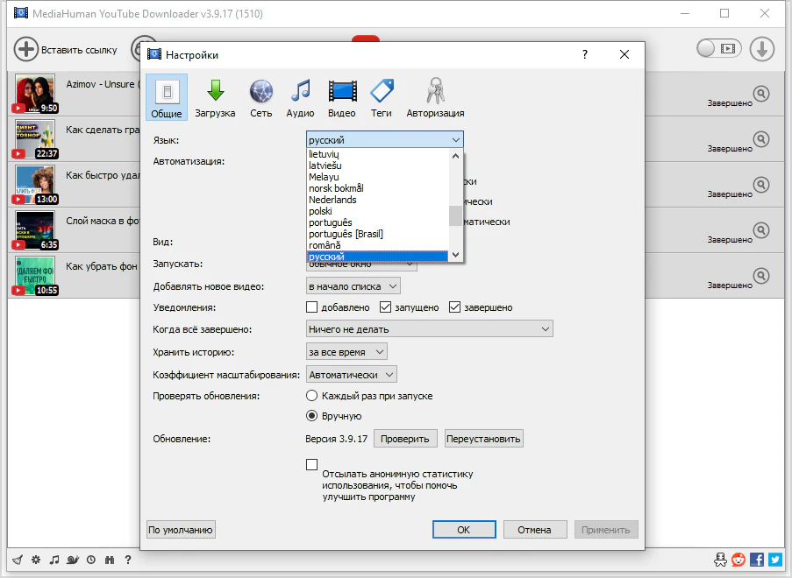Open the Загрузка settings tab
Image resolution: width=792 pixels, height=578 pixels.
215,98
